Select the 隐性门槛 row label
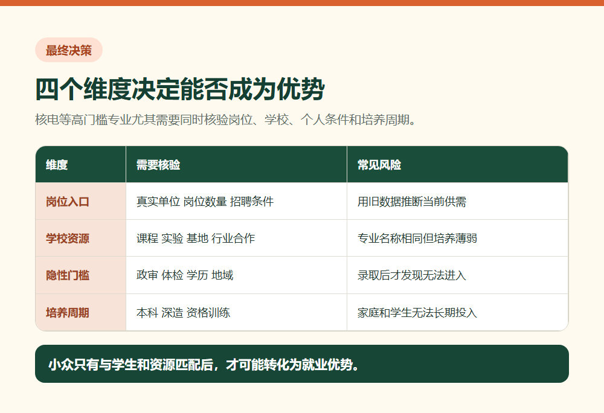Screen dimensions: 604x413 point(80,275)
